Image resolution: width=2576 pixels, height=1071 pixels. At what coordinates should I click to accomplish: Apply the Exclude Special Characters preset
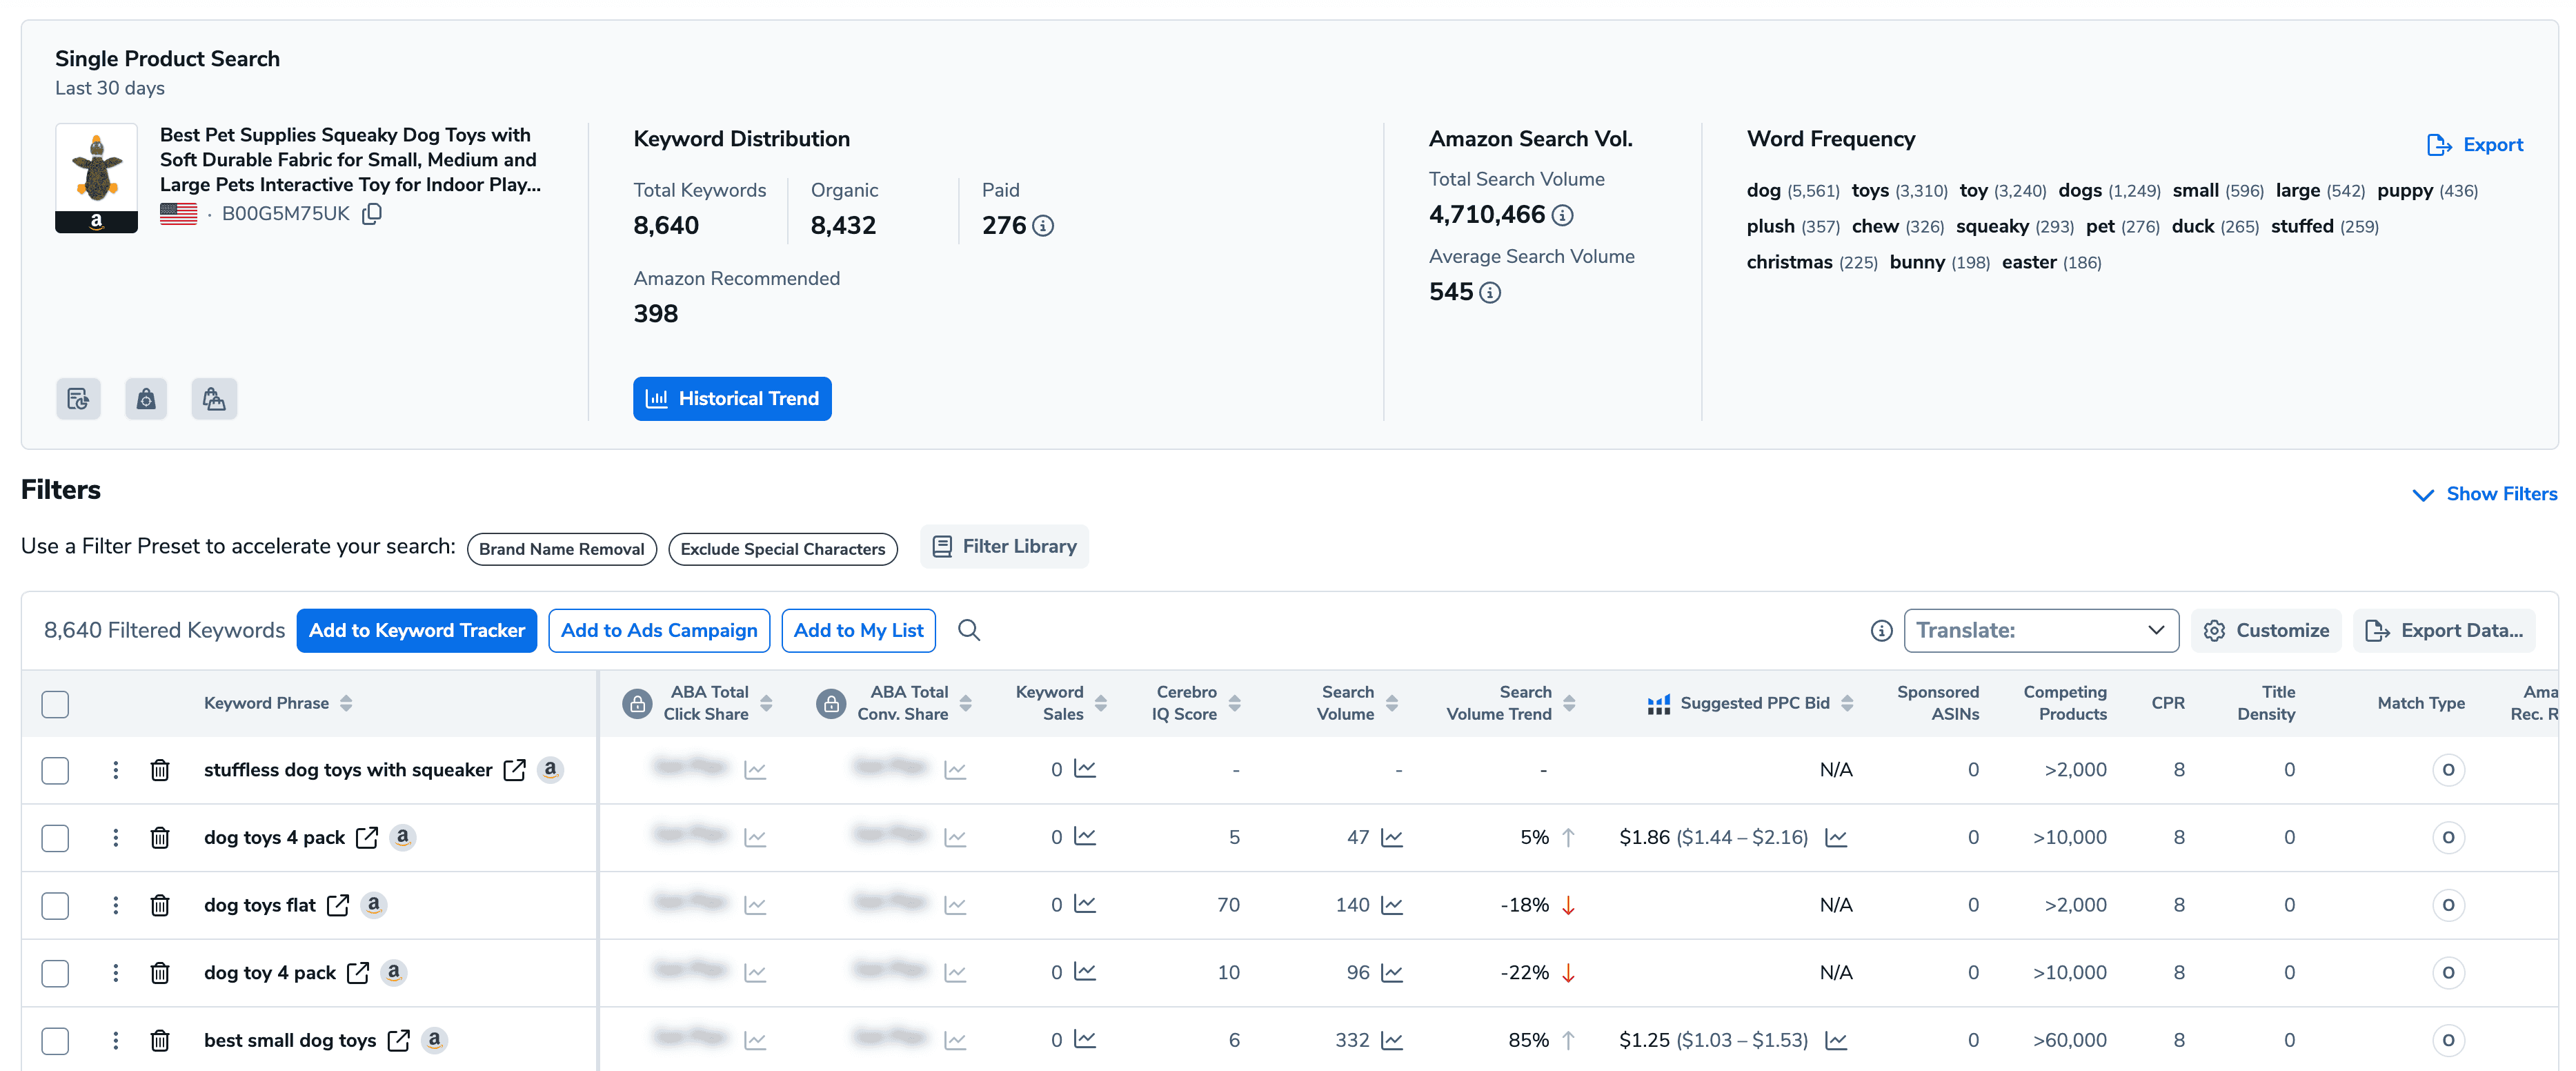(x=783, y=549)
